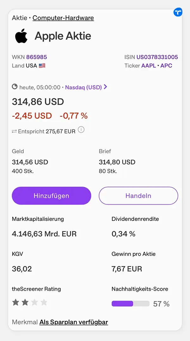Click the Hinzufügen button

(x=51, y=196)
